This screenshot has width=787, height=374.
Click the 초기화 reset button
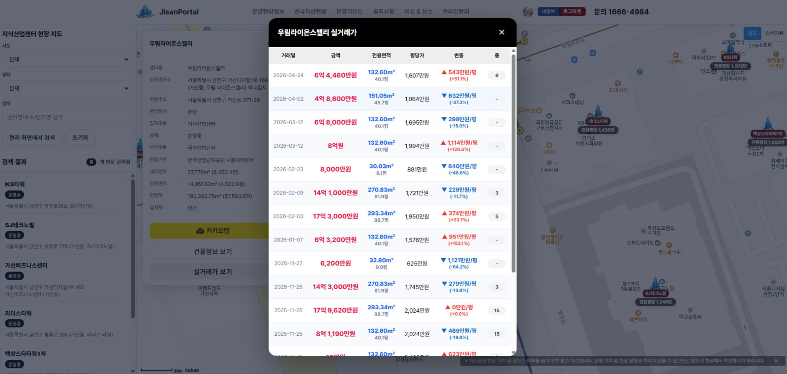tap(80, 137)
